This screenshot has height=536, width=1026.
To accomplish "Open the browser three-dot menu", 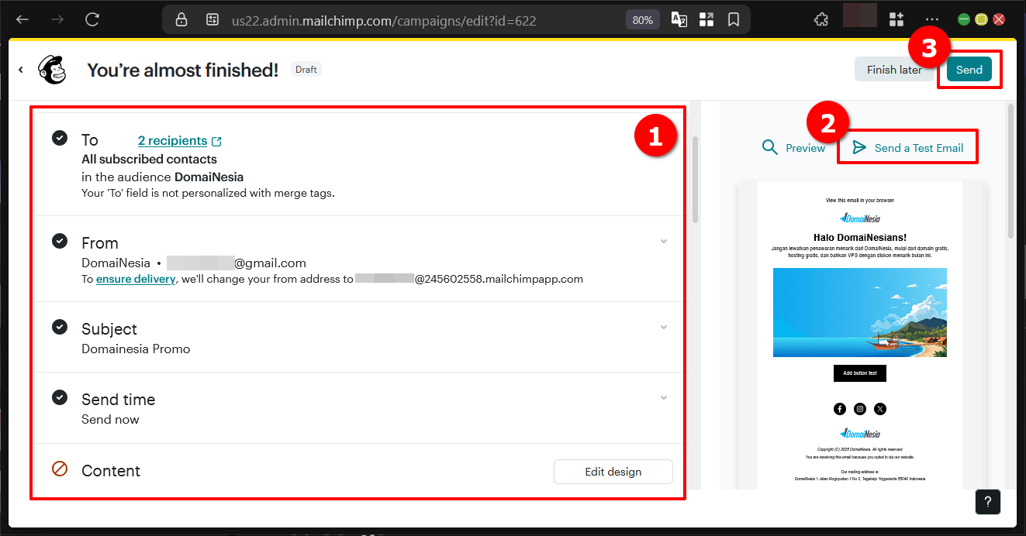I will pos(931,19).
